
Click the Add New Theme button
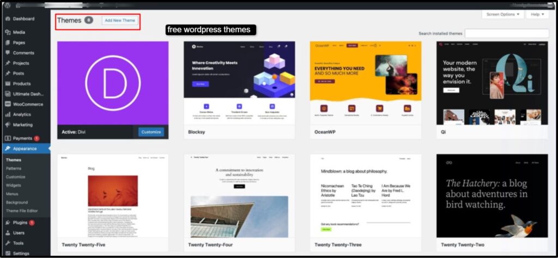[x=120, y=21]
